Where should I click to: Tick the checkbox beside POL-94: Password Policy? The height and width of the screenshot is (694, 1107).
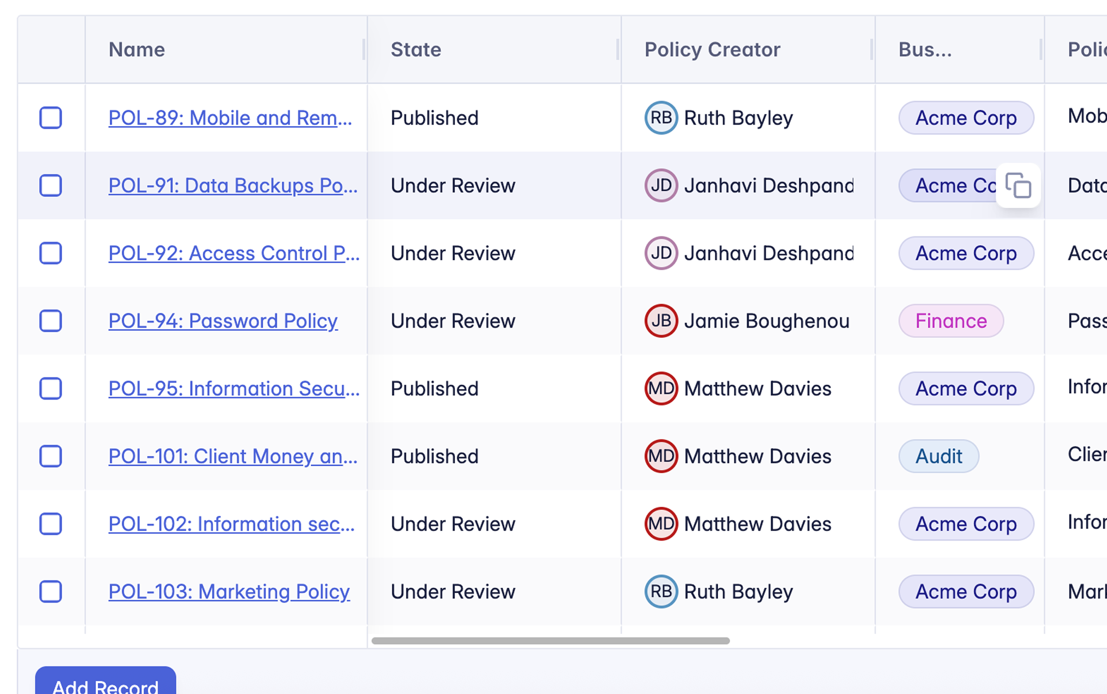tap(51, 321)
